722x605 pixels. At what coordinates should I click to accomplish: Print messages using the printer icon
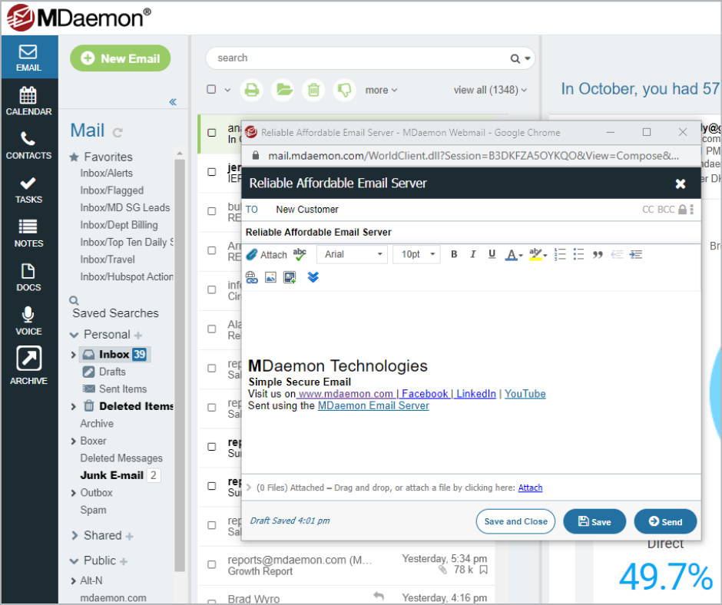(251, 90)
